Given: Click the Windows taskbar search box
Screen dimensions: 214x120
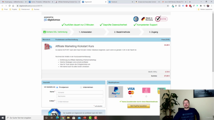Looking at the screenshot, I should [x=24, y=118].
